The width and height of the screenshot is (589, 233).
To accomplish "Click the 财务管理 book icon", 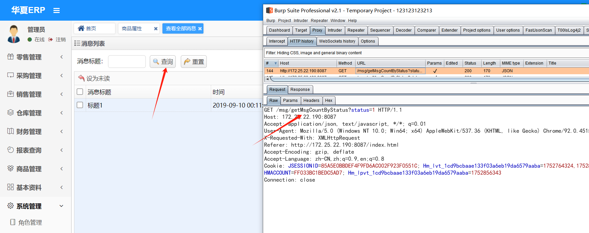I will point(11,131).
